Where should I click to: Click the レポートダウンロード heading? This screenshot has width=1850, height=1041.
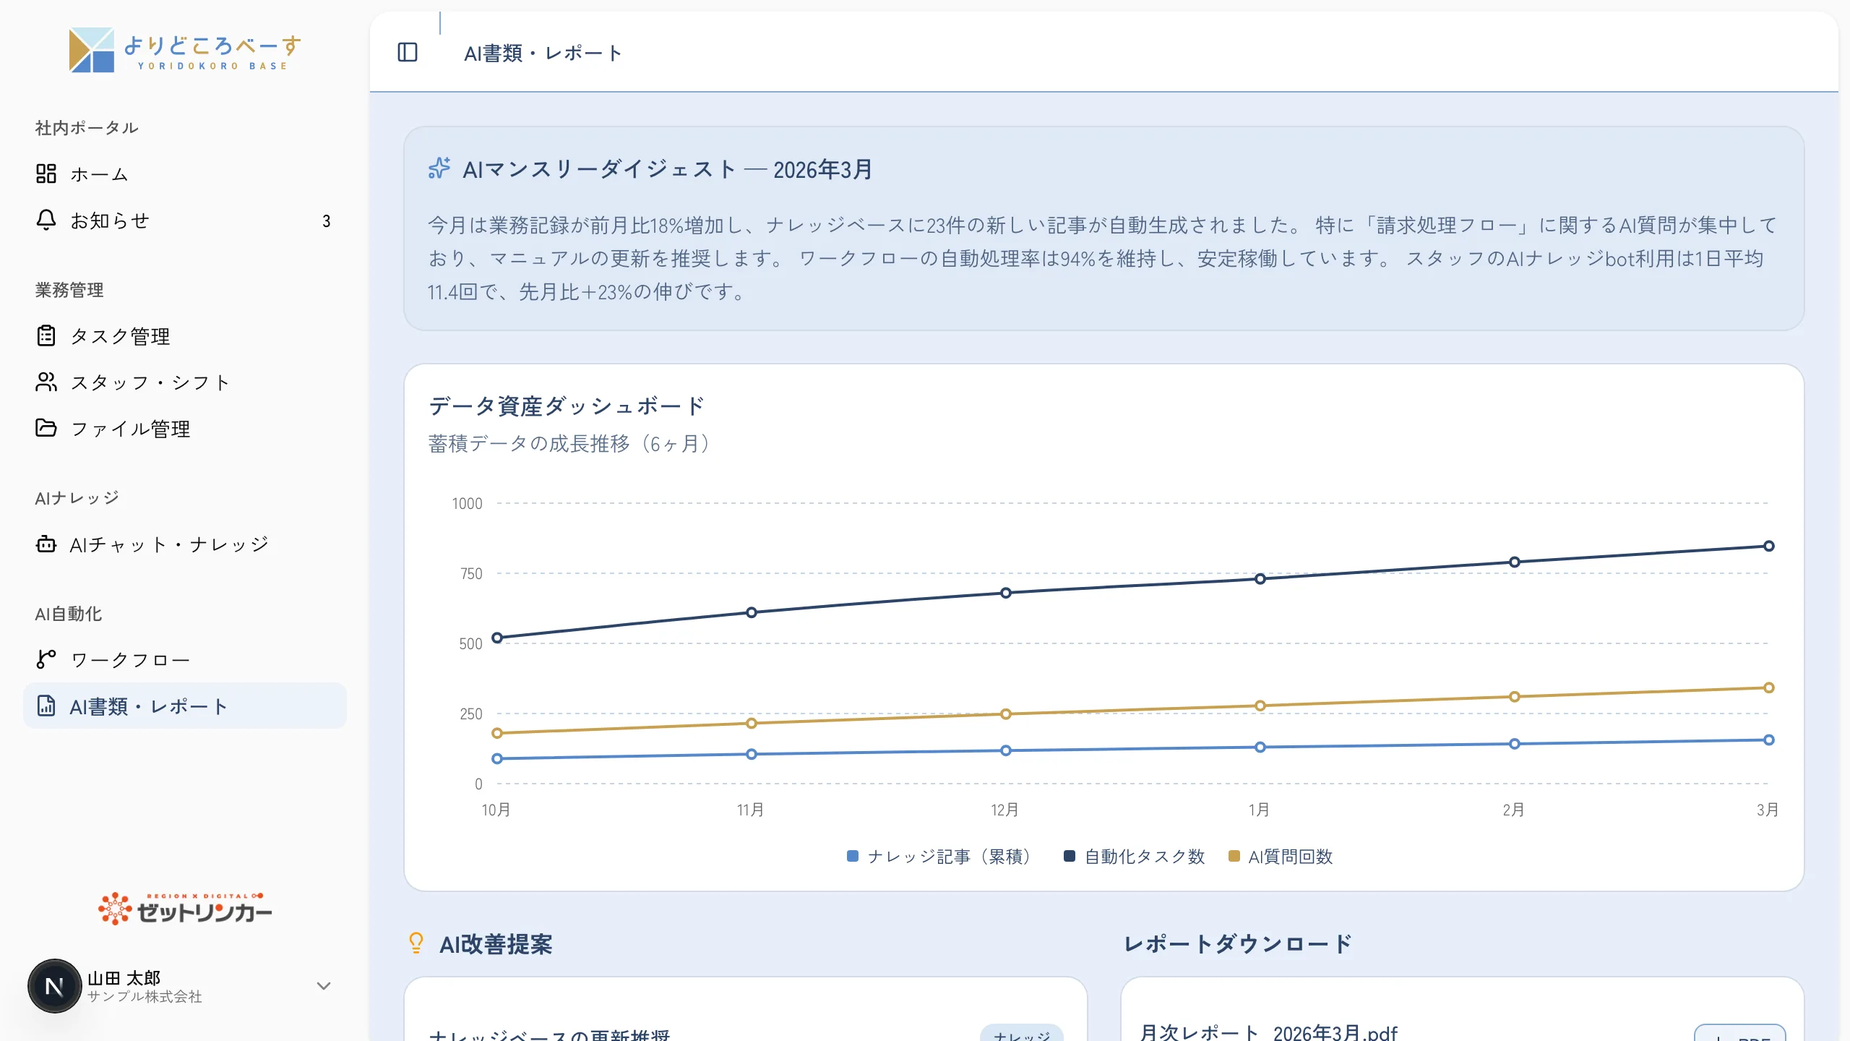[x=1237, y=943]
